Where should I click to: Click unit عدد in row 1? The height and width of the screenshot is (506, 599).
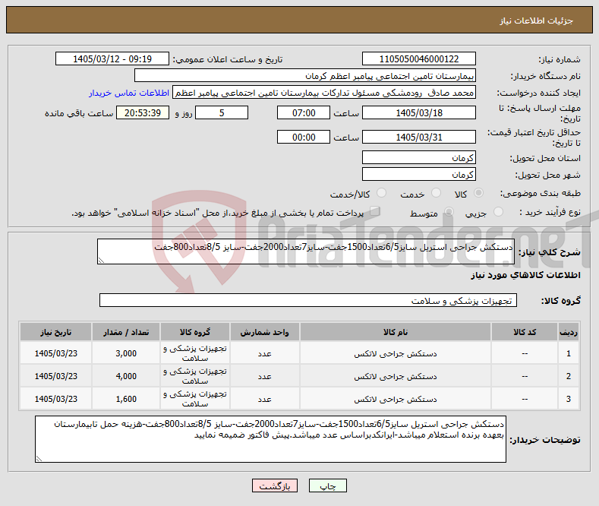click(264, 353)
